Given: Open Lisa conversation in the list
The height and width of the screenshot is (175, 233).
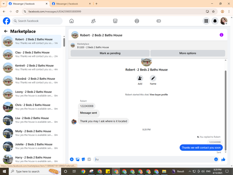Looking at the screenshot, I should [x=31, y=120].
